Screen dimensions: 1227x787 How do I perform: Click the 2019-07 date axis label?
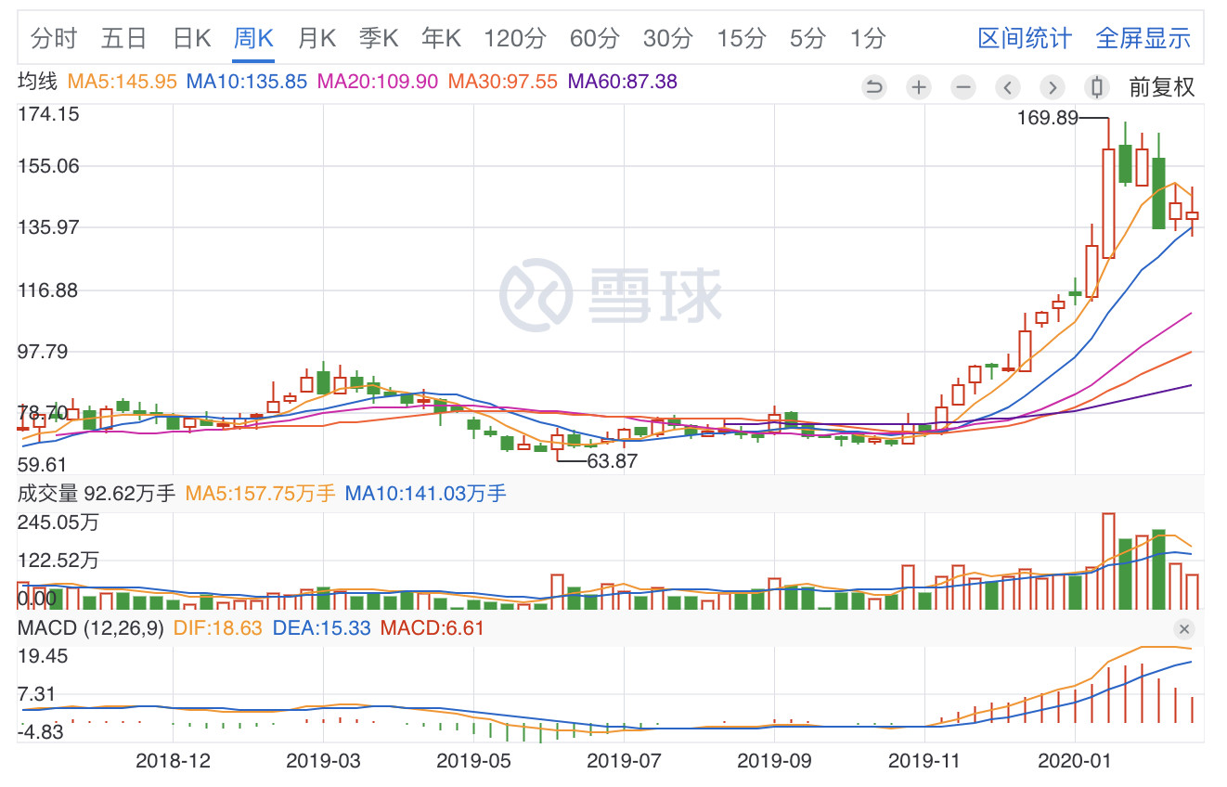[624, 761]
